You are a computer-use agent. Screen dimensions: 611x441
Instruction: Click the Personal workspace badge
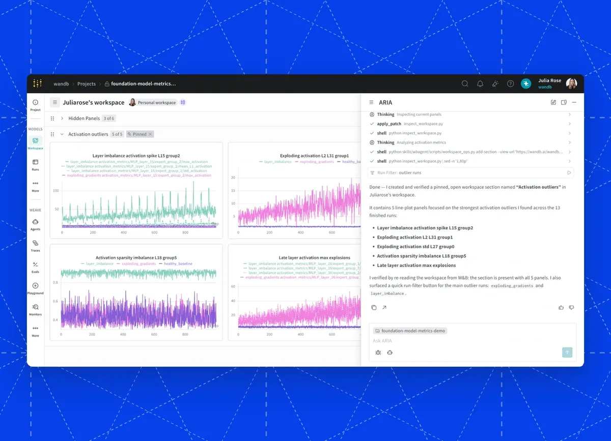click(153, 102)
